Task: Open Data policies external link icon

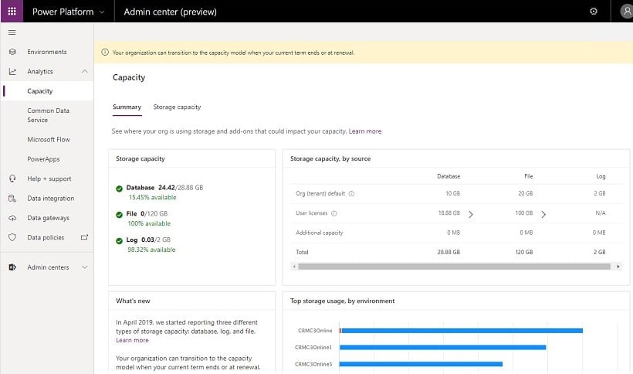Action: tap(84, 237)
